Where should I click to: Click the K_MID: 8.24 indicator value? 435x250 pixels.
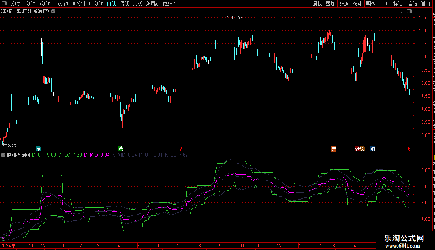[124, 155]
